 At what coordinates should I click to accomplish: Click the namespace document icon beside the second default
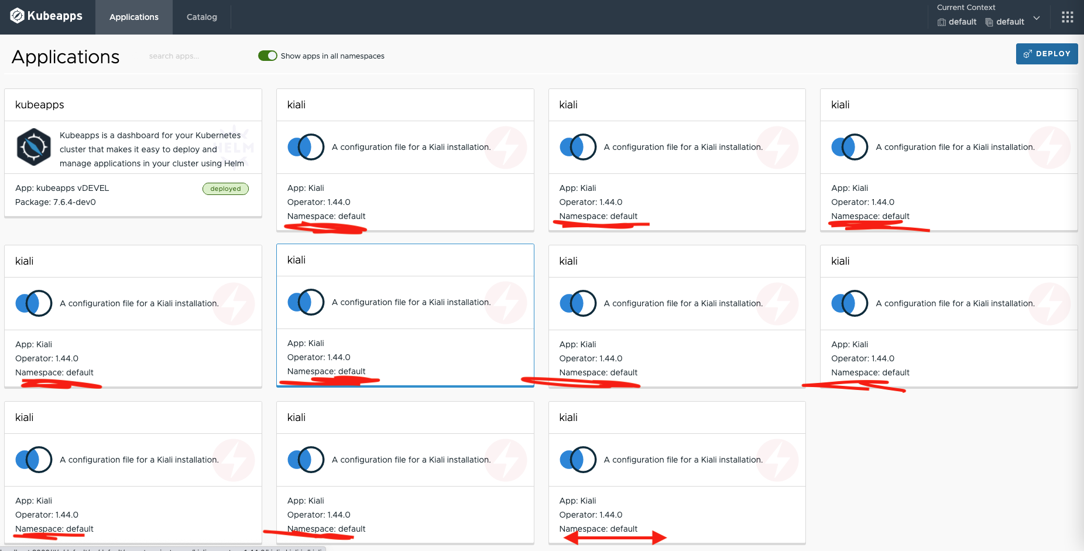click(x=989, y=22)
